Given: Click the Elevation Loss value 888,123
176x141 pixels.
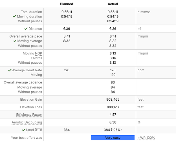Looking at the screenshot, I should [x=113, y=107].
